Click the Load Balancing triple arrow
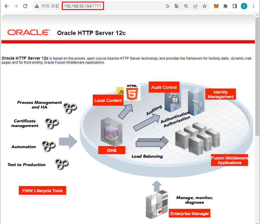The width and height of the screenshot is (260, 224). click(x=152, y=143)
